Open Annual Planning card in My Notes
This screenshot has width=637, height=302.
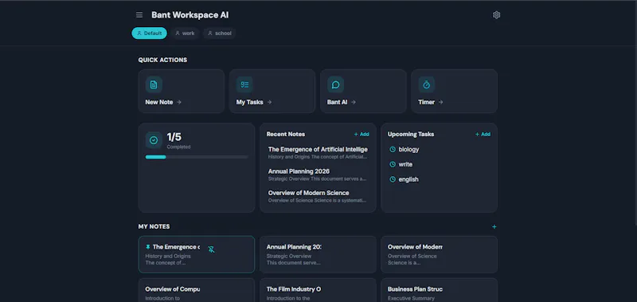point(318,254)
